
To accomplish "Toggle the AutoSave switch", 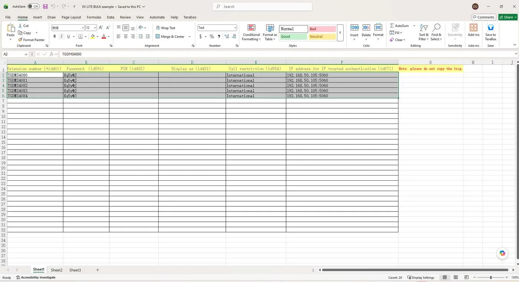I will [33, 6].
